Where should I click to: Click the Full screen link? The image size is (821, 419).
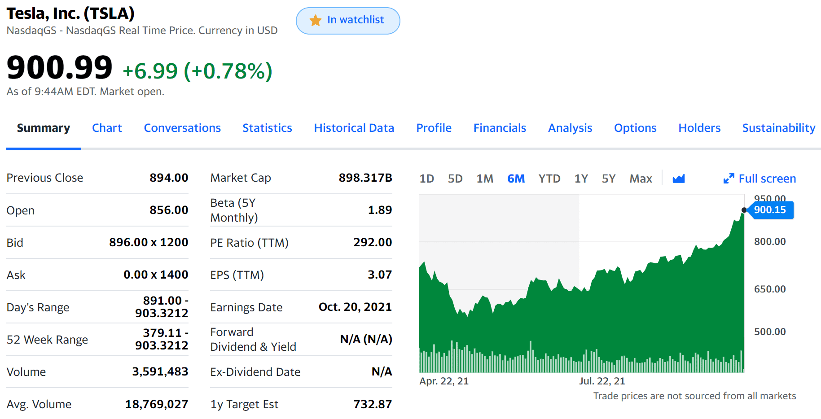point(767,179)
